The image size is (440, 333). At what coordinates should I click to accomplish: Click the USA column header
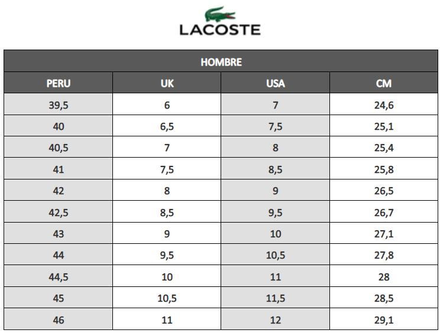tap(276, 83)
